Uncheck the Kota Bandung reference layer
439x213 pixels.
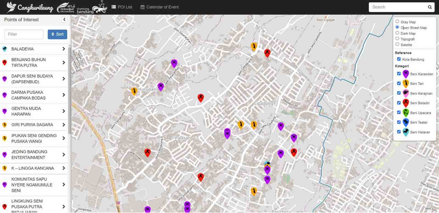click(x=399, y=59)
